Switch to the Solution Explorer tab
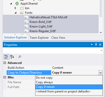The height and width of the screenshot is (97, 105). tap(16, 37)
